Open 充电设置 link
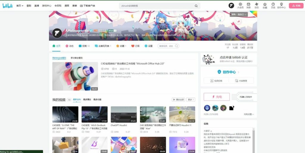 [x=249, y=114]
